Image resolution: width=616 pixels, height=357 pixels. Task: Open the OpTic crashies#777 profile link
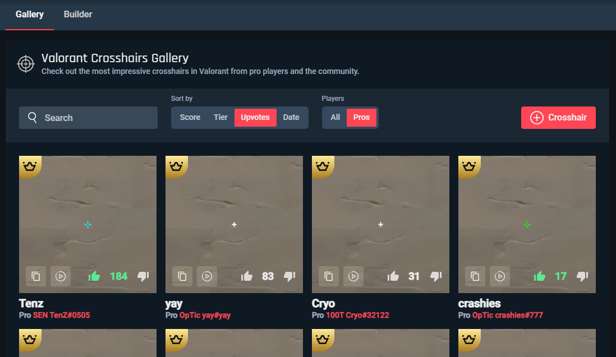[x=508, y=315]
